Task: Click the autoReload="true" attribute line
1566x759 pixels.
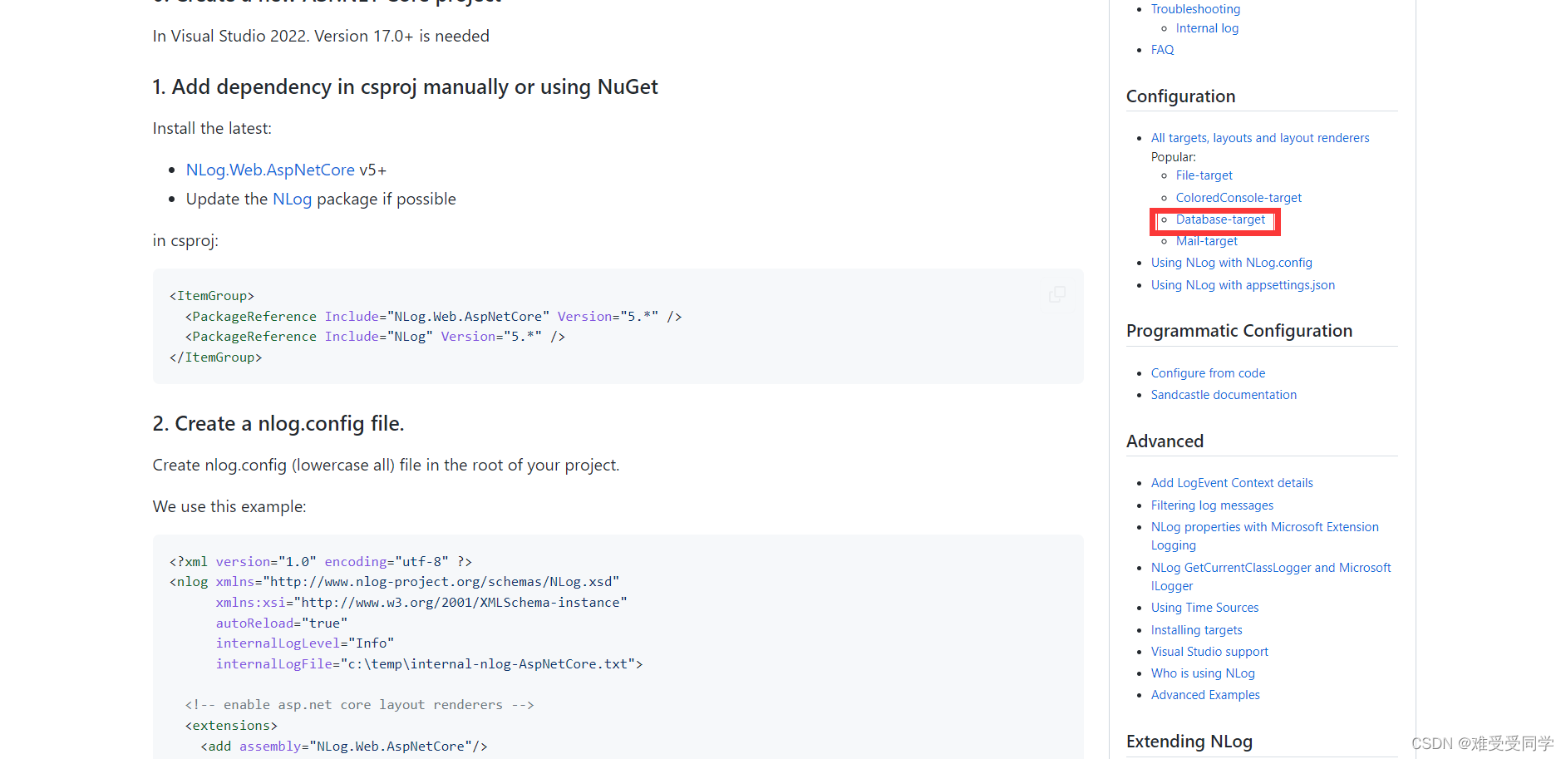Action: (282, 623)
